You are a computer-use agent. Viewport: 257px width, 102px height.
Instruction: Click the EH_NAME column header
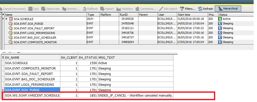pos(32,58)
